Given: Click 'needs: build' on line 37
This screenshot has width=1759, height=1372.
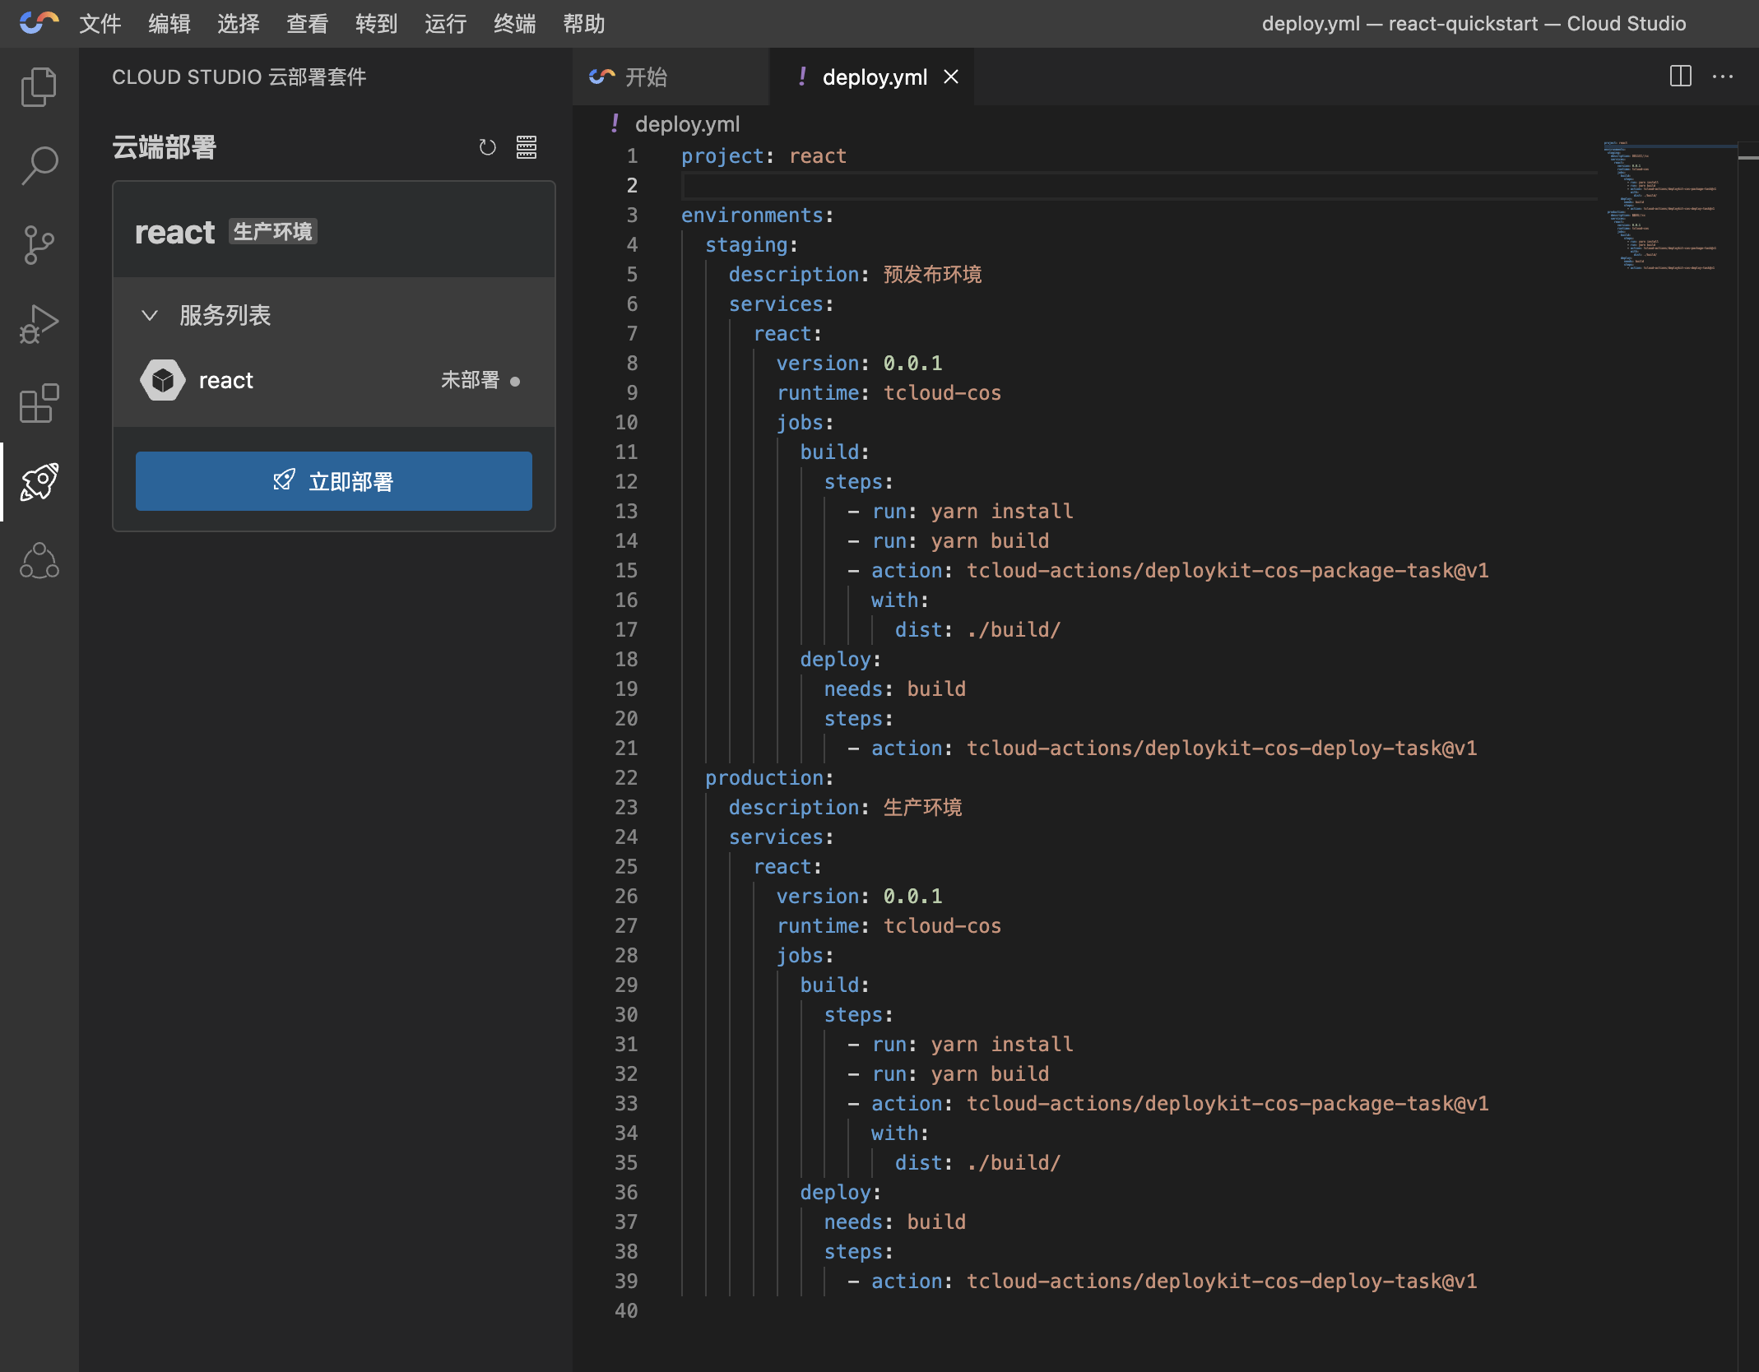Looking at the screenshot, I should coord(895,1222).
